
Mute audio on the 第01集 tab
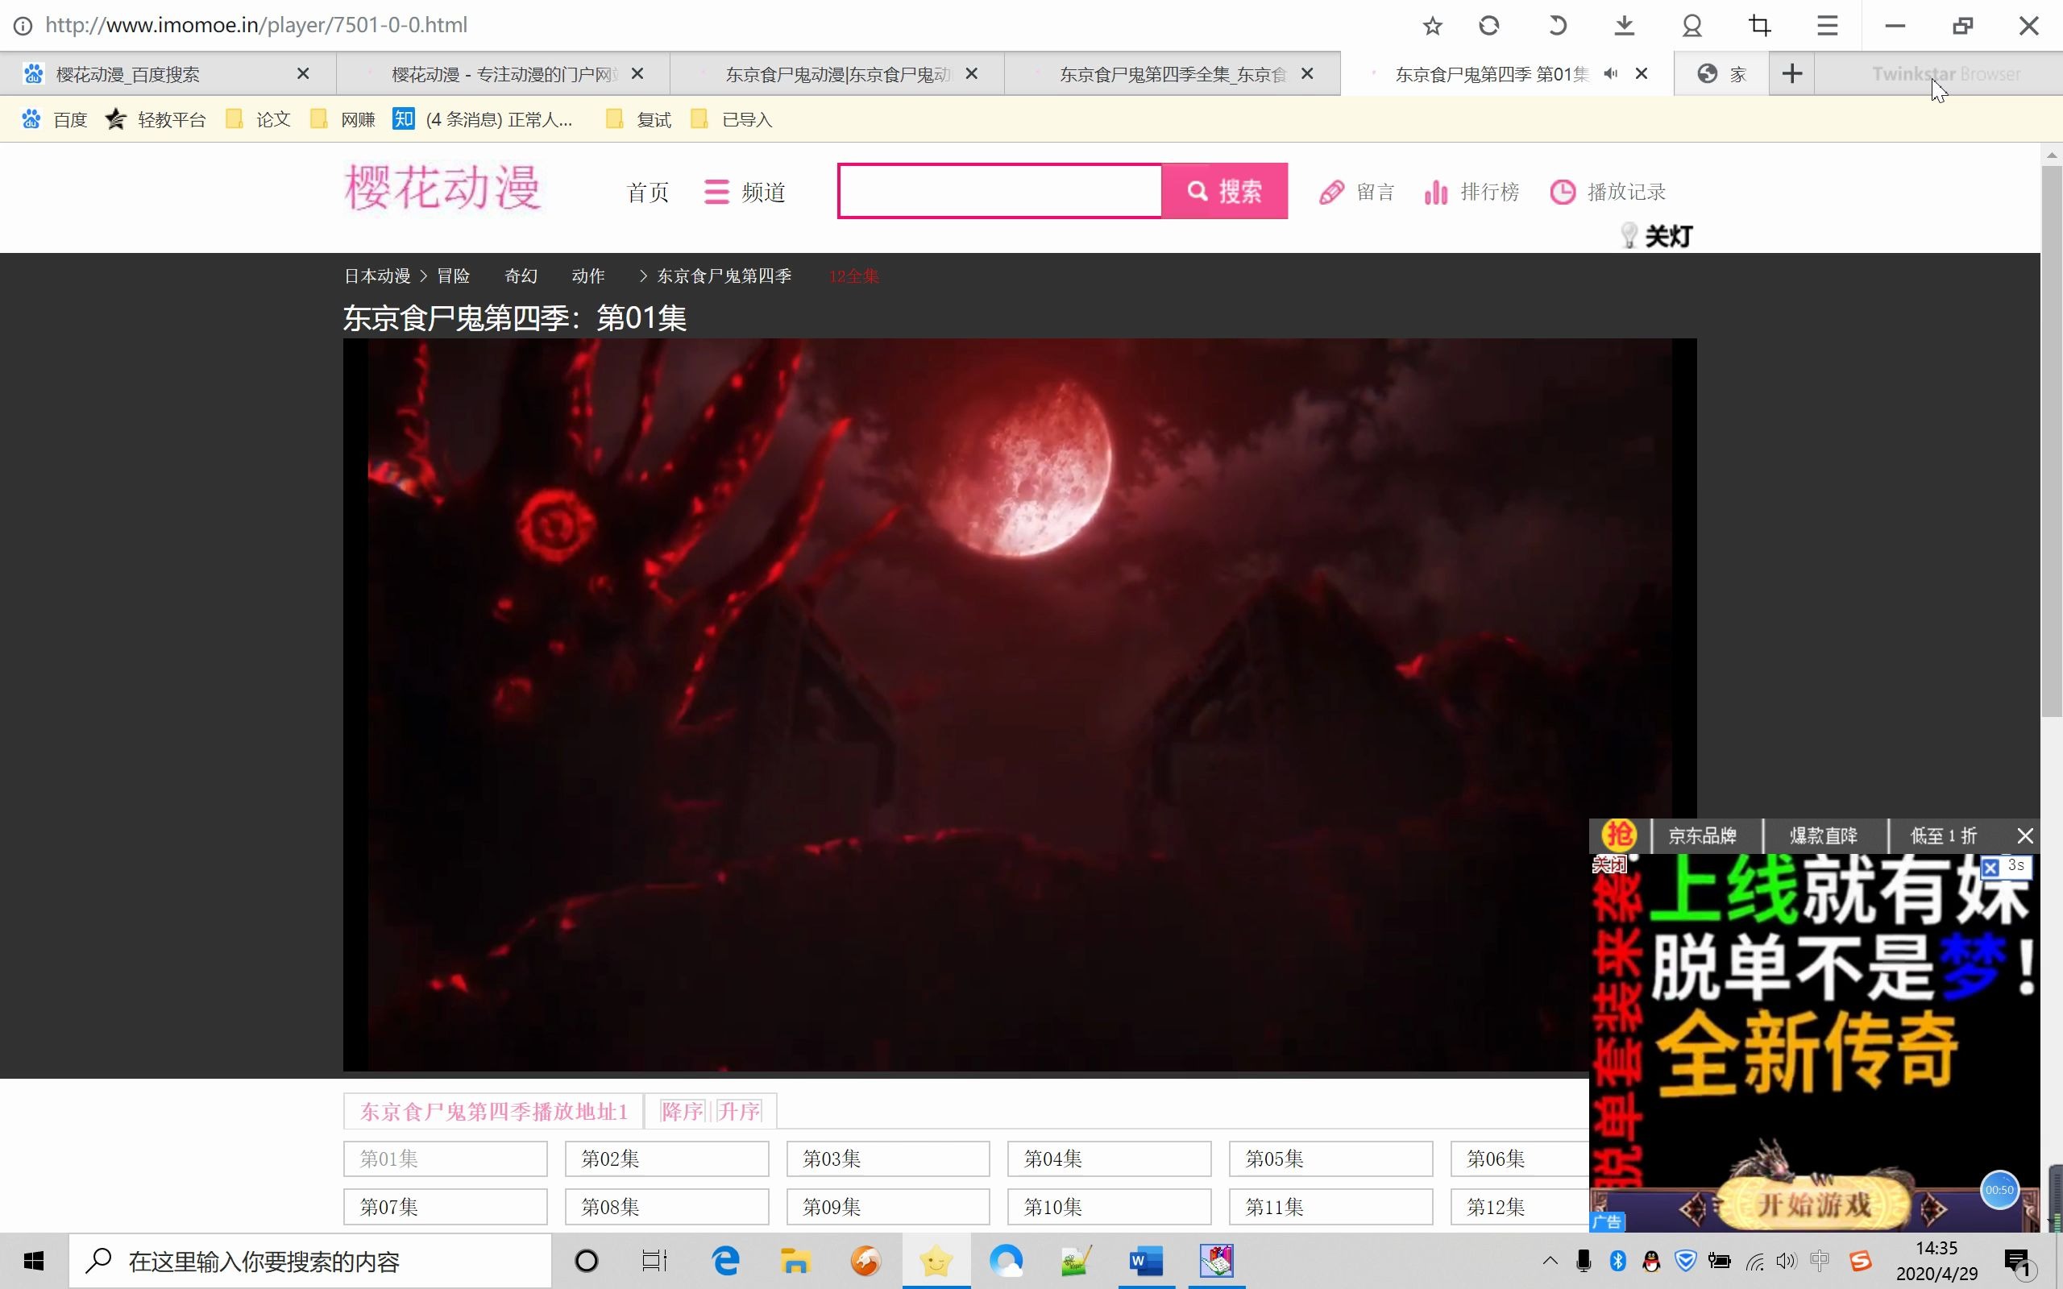tap(1610, 74)
